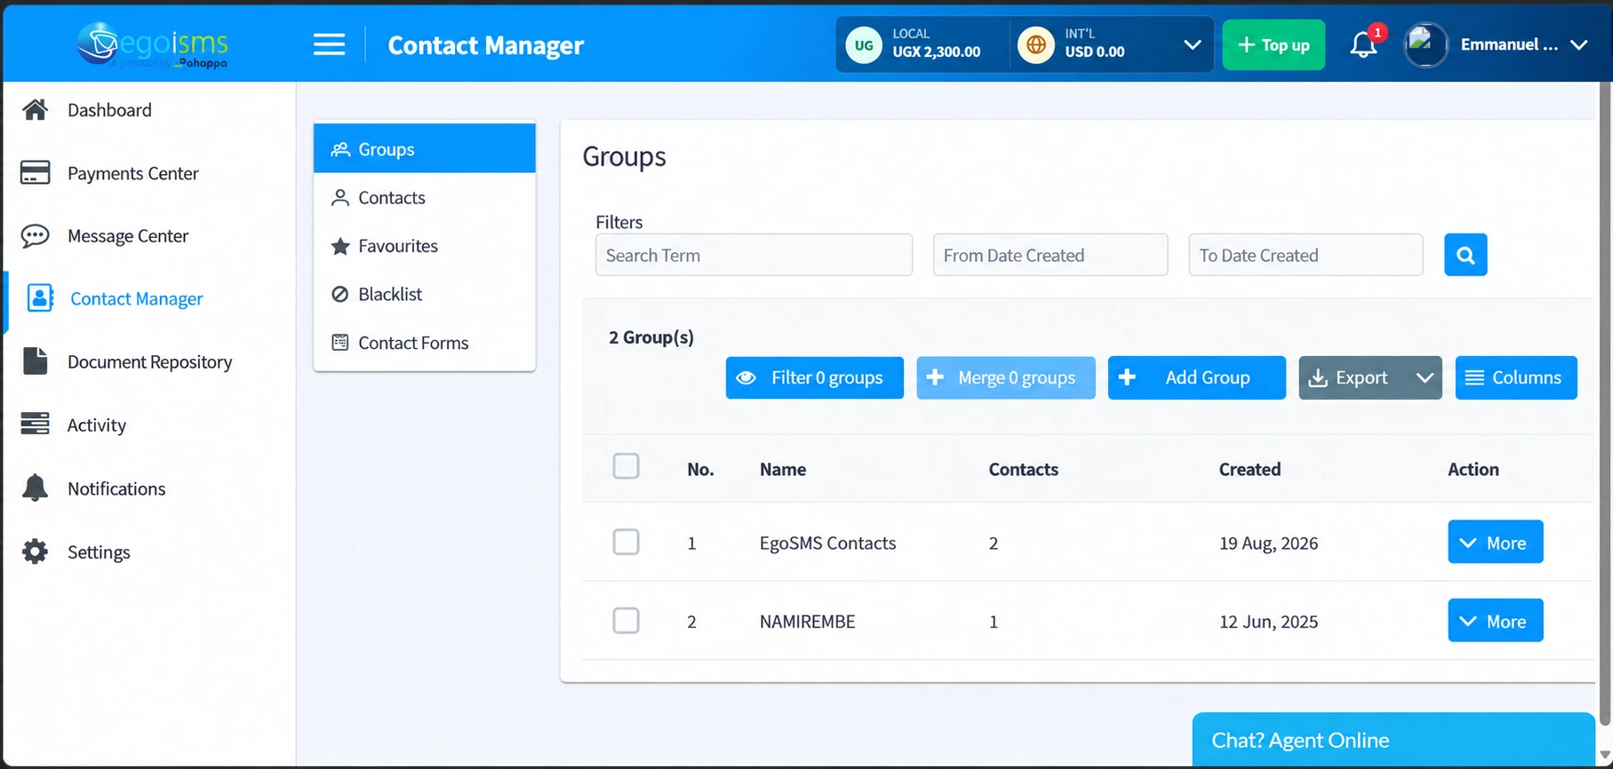Image resolution: width=1613 pixels, height=769 pixels.
Task: Focus the From Date Created field
Action: (x=1050, y=255)
